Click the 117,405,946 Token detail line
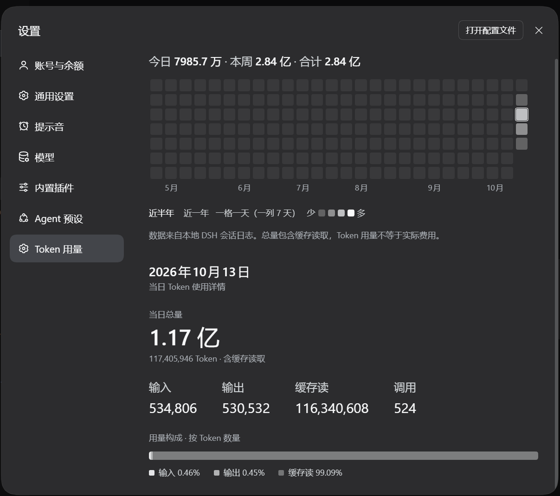The image size is (560, 496). [x=207, y=359]
